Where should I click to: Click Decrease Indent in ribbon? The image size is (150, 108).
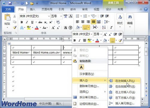click(x=102, y=16)
